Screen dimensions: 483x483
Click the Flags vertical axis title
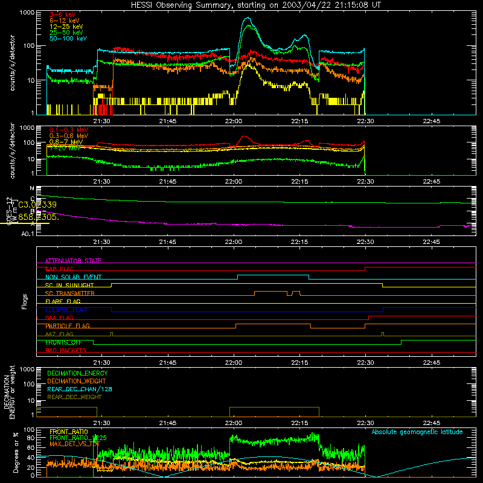point(25,301)
